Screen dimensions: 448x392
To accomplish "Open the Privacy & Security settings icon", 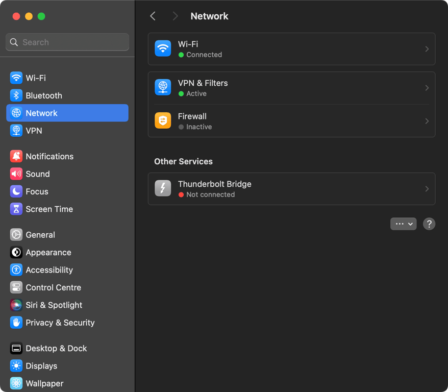I will (x=16, y=323).
